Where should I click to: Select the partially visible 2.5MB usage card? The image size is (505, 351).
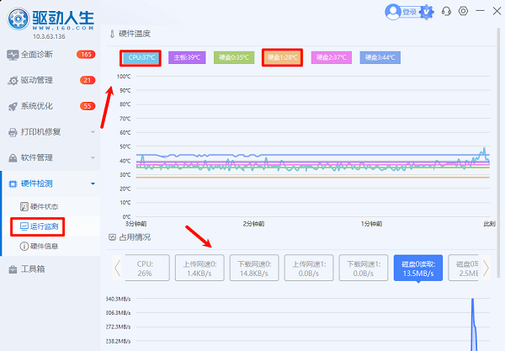pos(463,268)
